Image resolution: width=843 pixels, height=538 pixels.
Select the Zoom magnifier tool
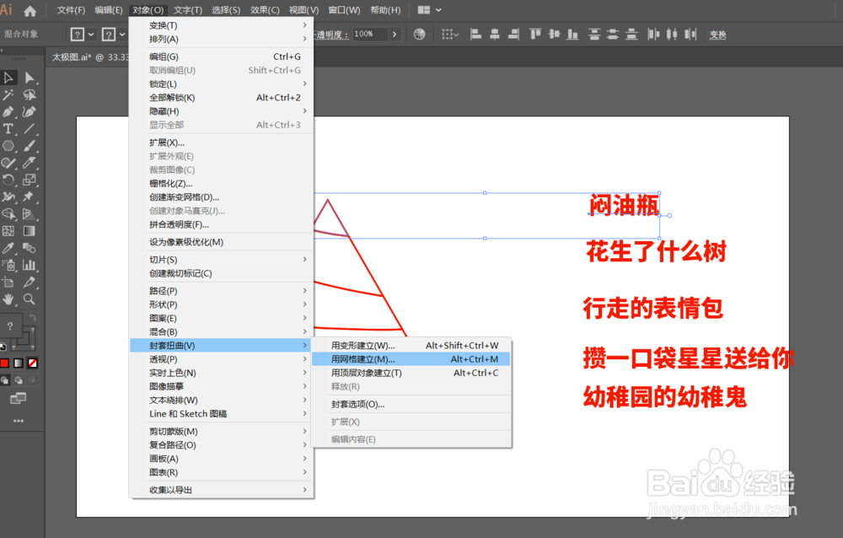tap(29, 299)
